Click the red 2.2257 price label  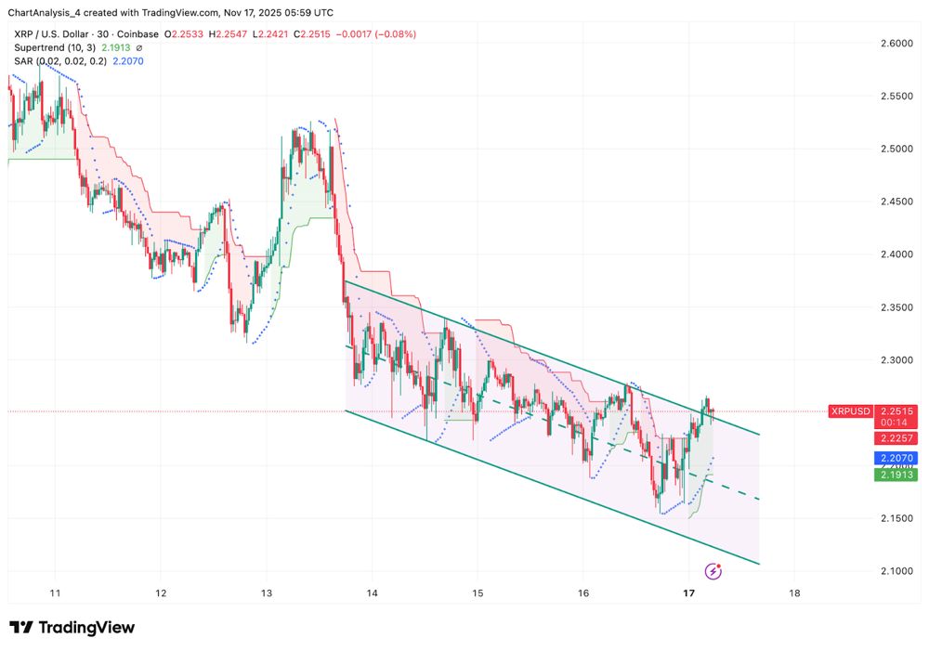pyautogui.click(x=895, y=436)
